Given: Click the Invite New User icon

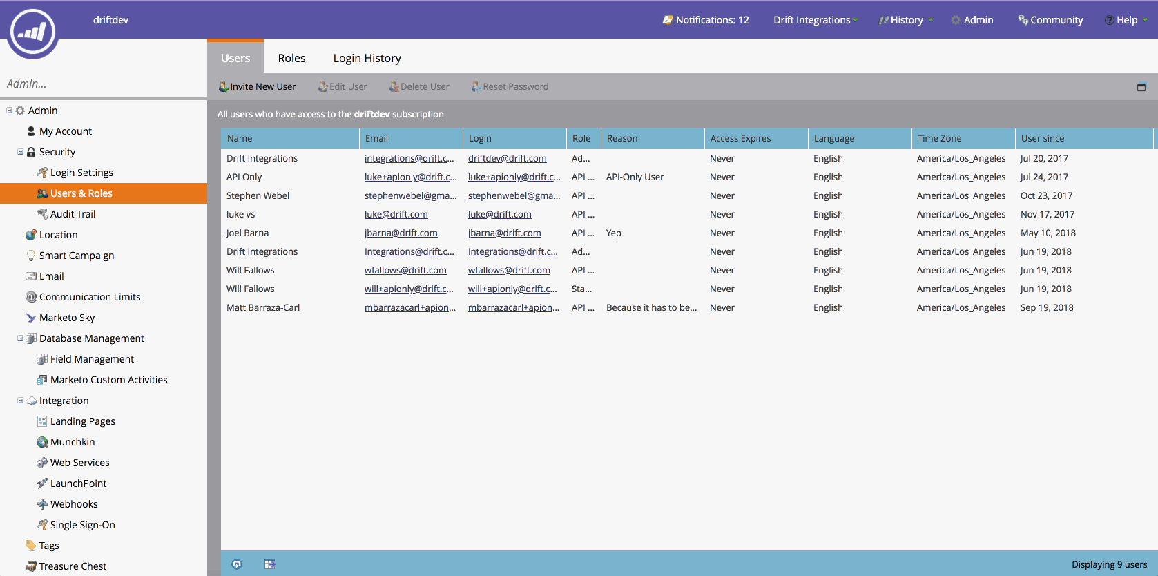Looking at the screenshot, I should [224, 86].
